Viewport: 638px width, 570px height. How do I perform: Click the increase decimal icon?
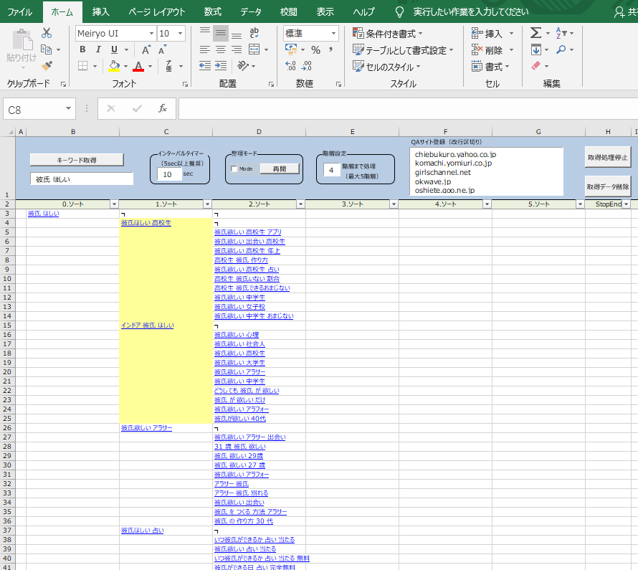click(290, 66)
